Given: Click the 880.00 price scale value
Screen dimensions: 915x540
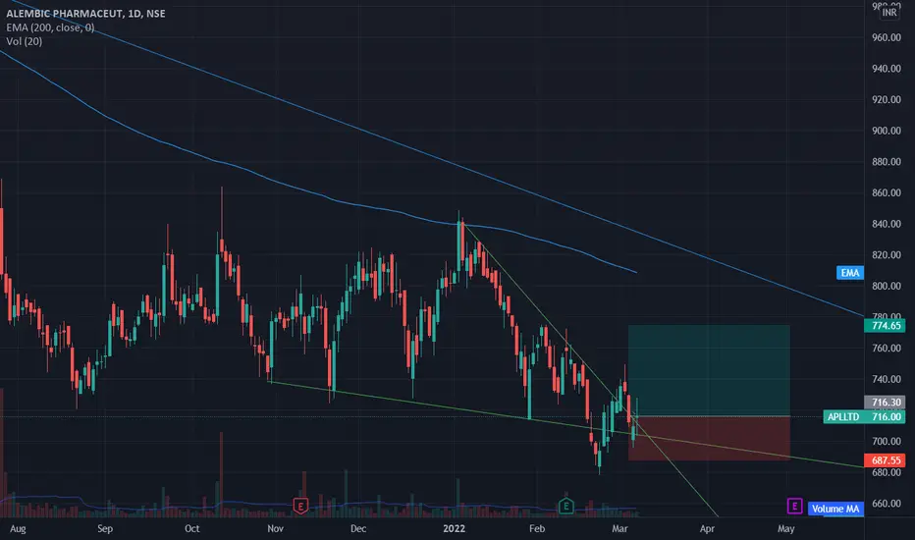Looking at the screenshot, I should click(887, 162).
